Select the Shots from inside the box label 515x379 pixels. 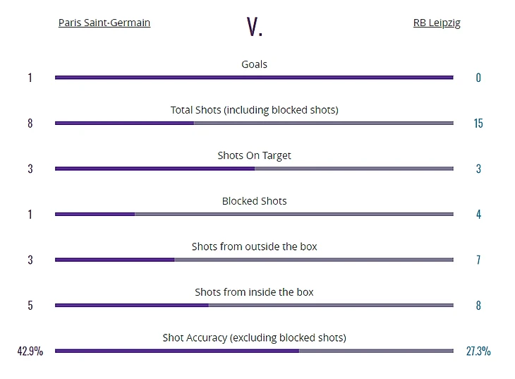(x=254, y=292)
